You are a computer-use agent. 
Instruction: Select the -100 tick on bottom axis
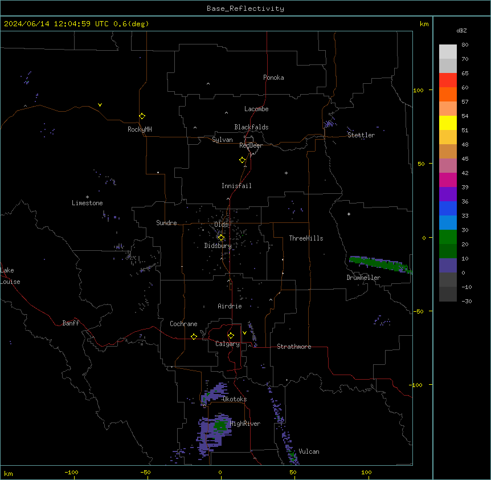[x=71, y=473]
